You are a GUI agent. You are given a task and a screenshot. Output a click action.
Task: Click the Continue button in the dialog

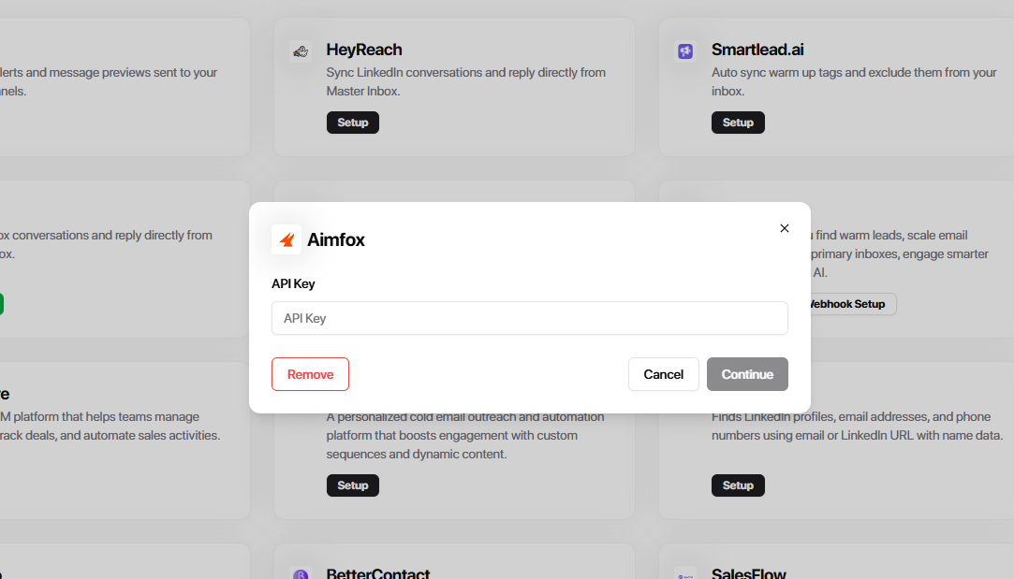coord(747,374)
